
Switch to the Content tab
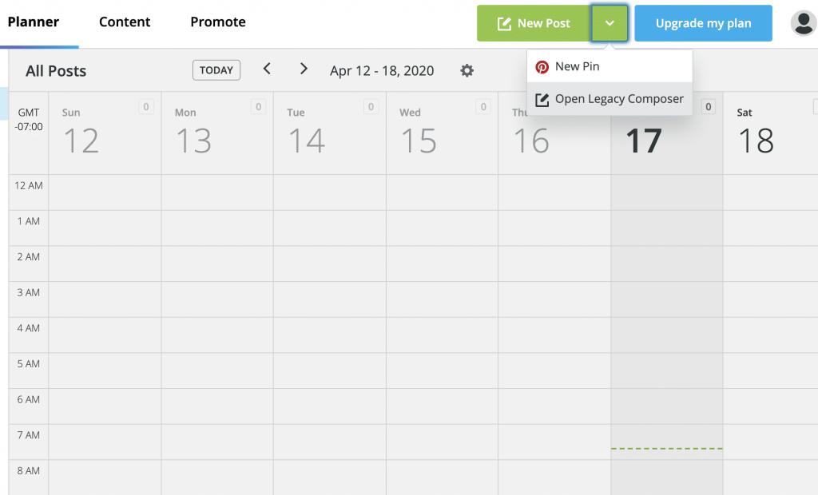[x=125, y=22]
